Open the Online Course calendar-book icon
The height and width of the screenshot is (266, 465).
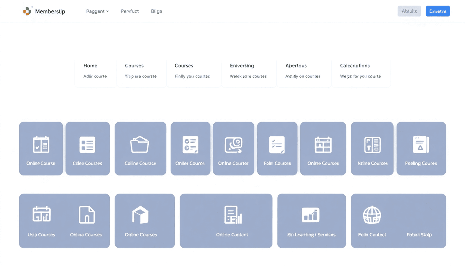pyautogui.click(x=41, y=145)
